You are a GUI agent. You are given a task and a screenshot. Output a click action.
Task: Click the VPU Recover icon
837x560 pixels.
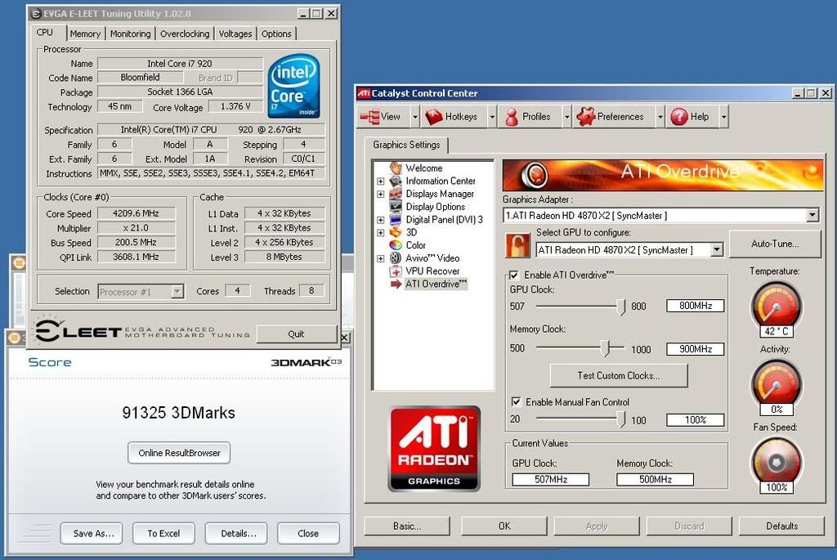click(396, 271)
